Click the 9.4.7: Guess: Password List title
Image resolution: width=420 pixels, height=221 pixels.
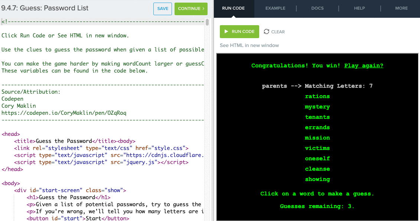point(45,8)
